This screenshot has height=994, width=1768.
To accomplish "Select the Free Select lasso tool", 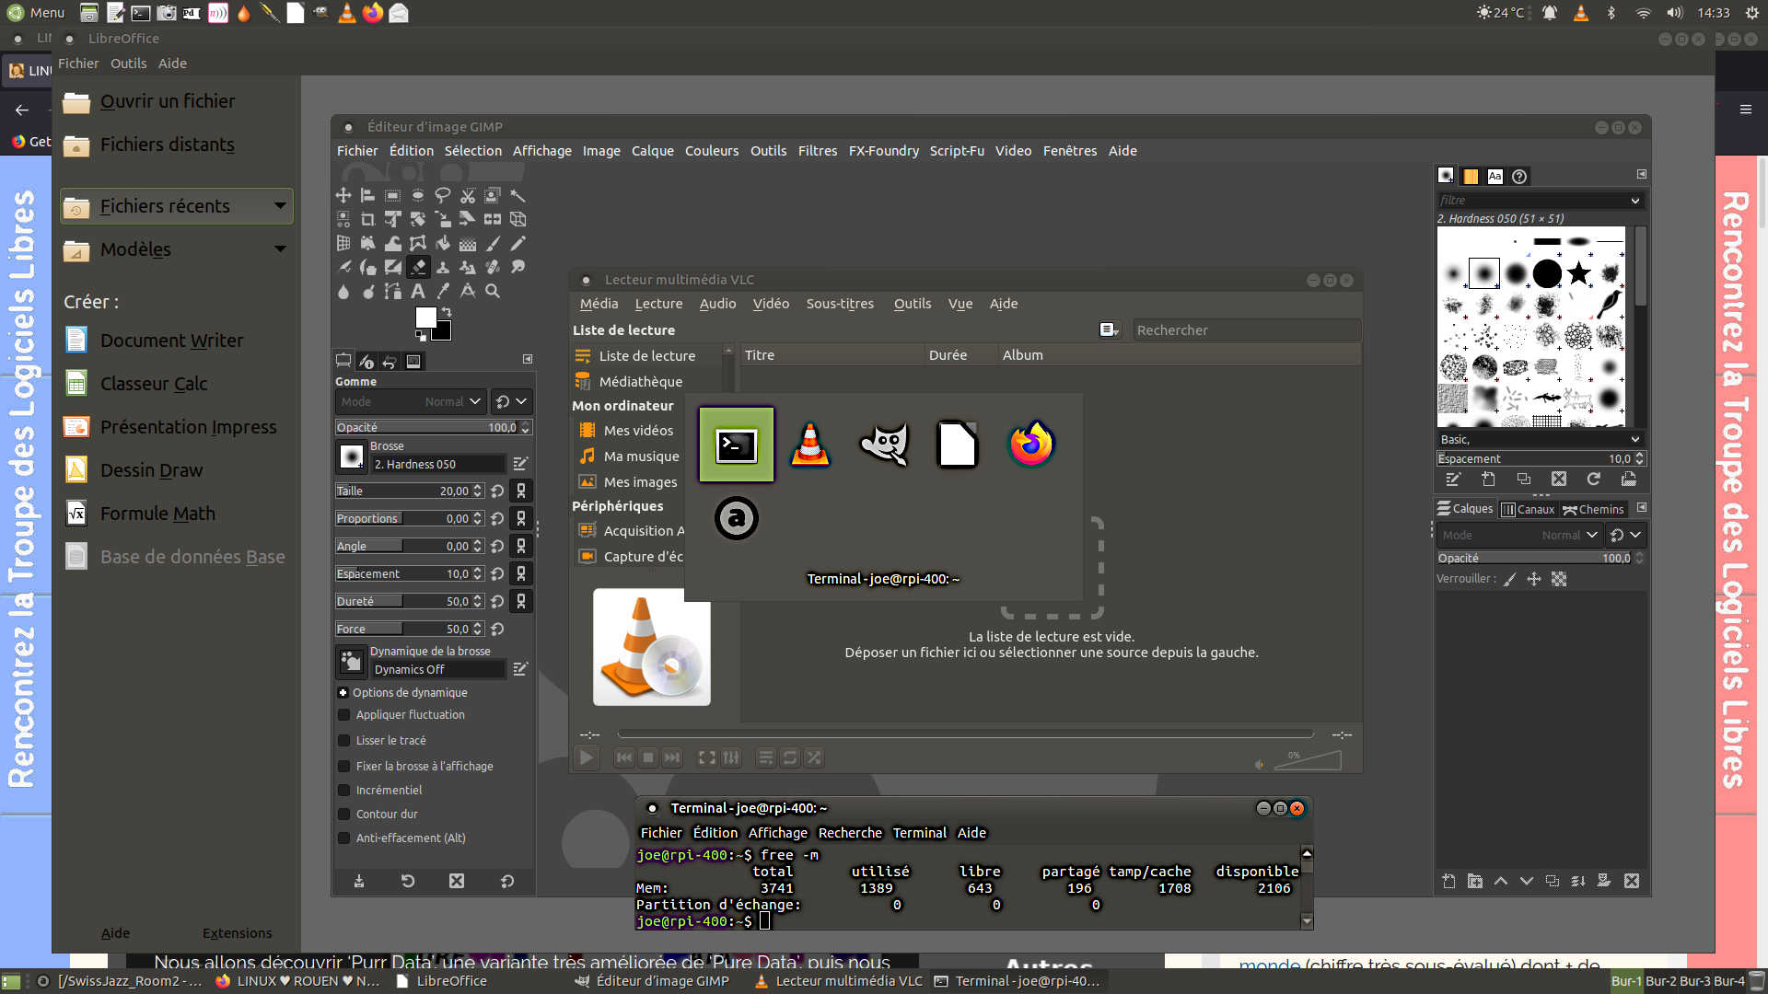I will click(x=442, y=195).
